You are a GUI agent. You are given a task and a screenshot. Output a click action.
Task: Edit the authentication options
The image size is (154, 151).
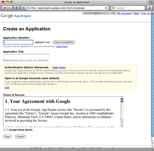(x=7, y=88)
